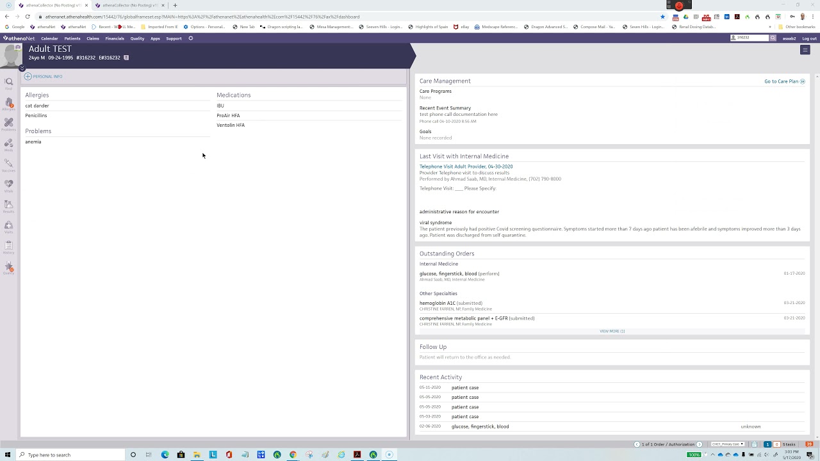Viewport: 820px width, 461px height.
Task: Open the Vaccines syringe icon in sidebar
Action: (x=8, y=165)
